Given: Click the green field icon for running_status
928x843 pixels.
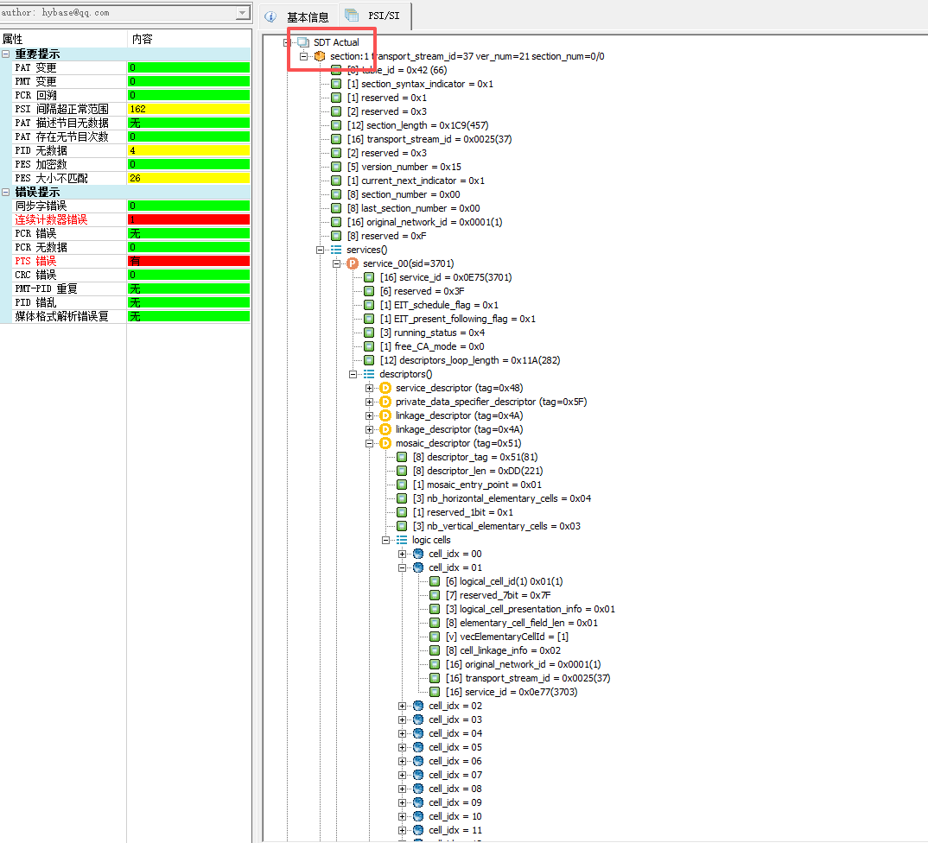Looking at the screenshot, I should click(369, 333).
